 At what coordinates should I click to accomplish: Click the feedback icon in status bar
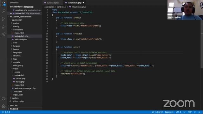[x=195, y=112]
